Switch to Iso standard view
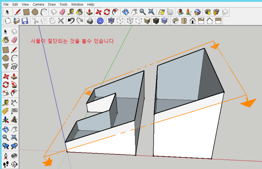This screenshot has height=169, width=262. coord(175,21)
